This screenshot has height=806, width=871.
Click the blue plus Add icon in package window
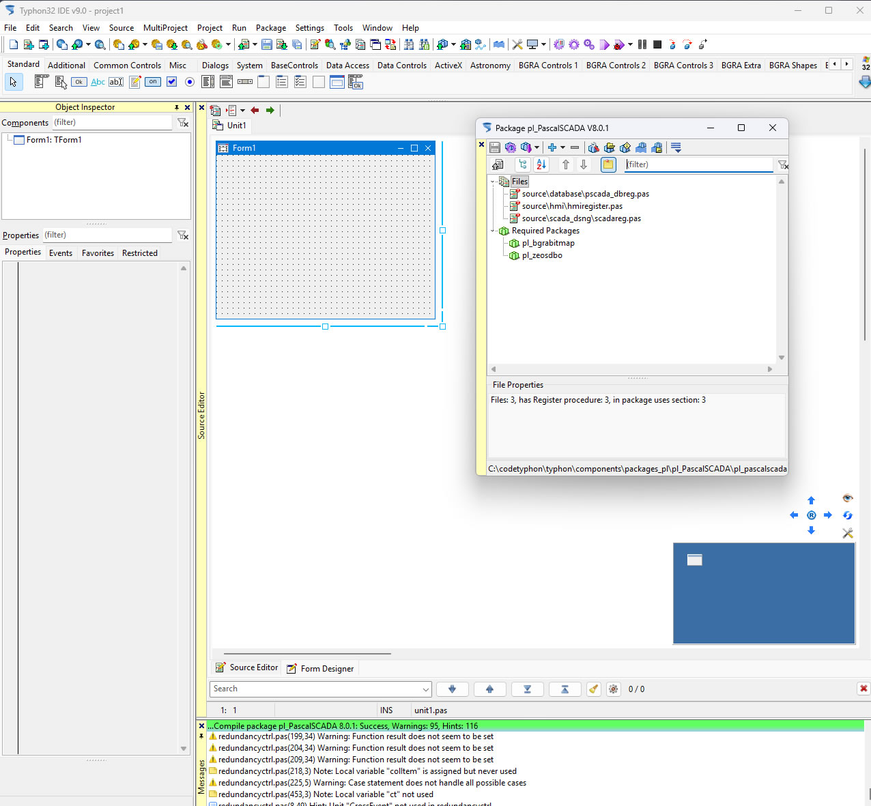coord(552,147)
